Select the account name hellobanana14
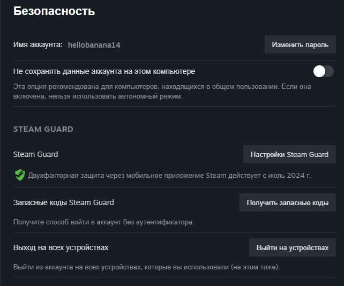This screenshot has height=286, width=344. tap(94, 45)
